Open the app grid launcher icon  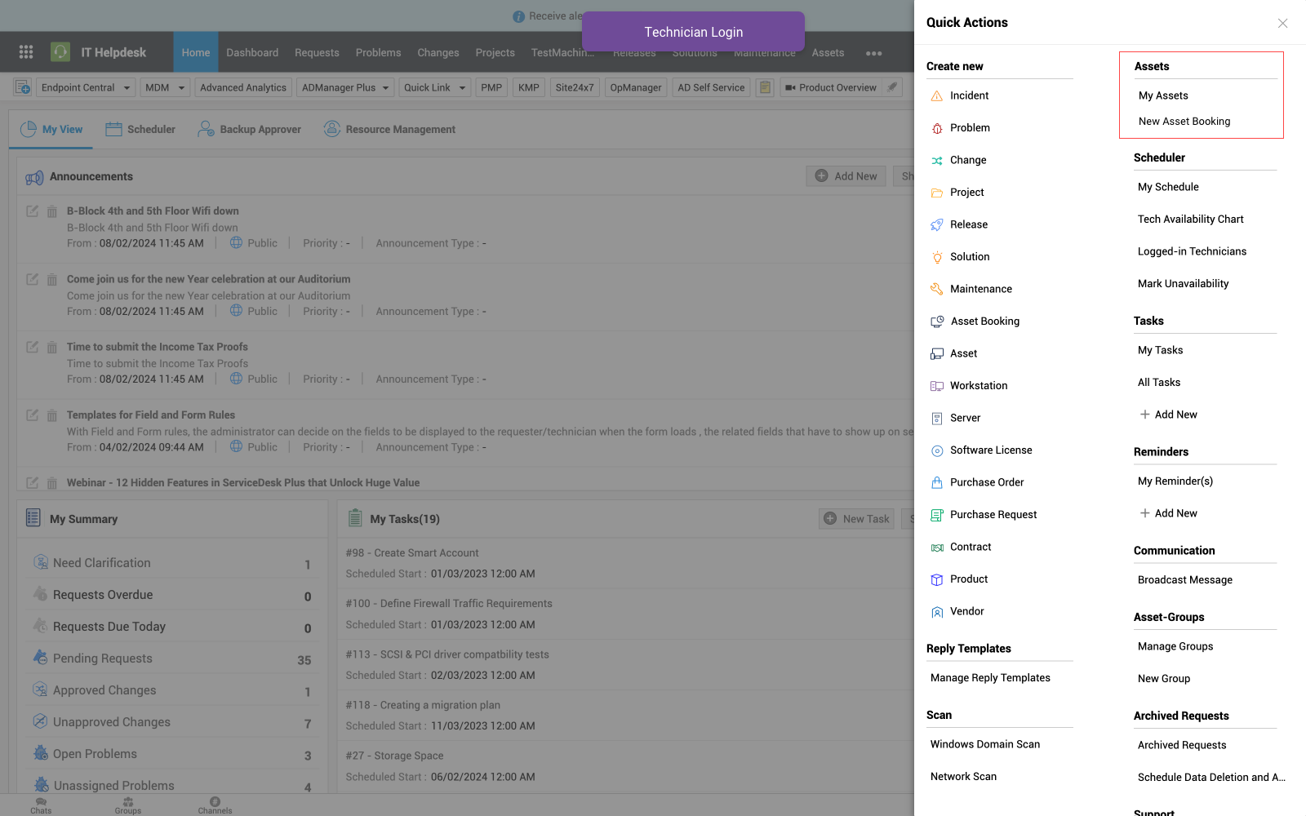[26, 52]
